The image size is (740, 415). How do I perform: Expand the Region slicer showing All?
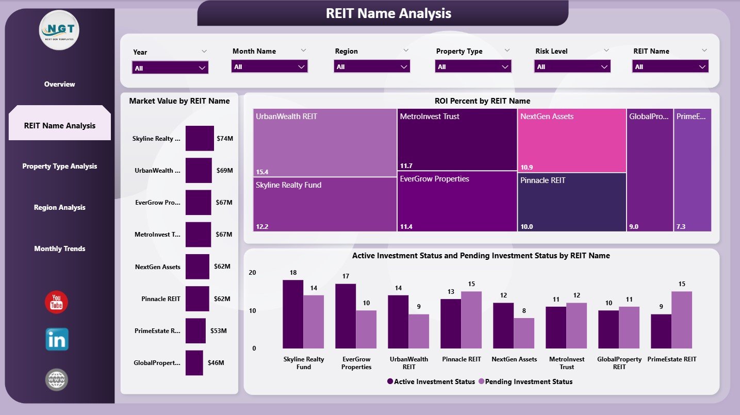point(371,67)
